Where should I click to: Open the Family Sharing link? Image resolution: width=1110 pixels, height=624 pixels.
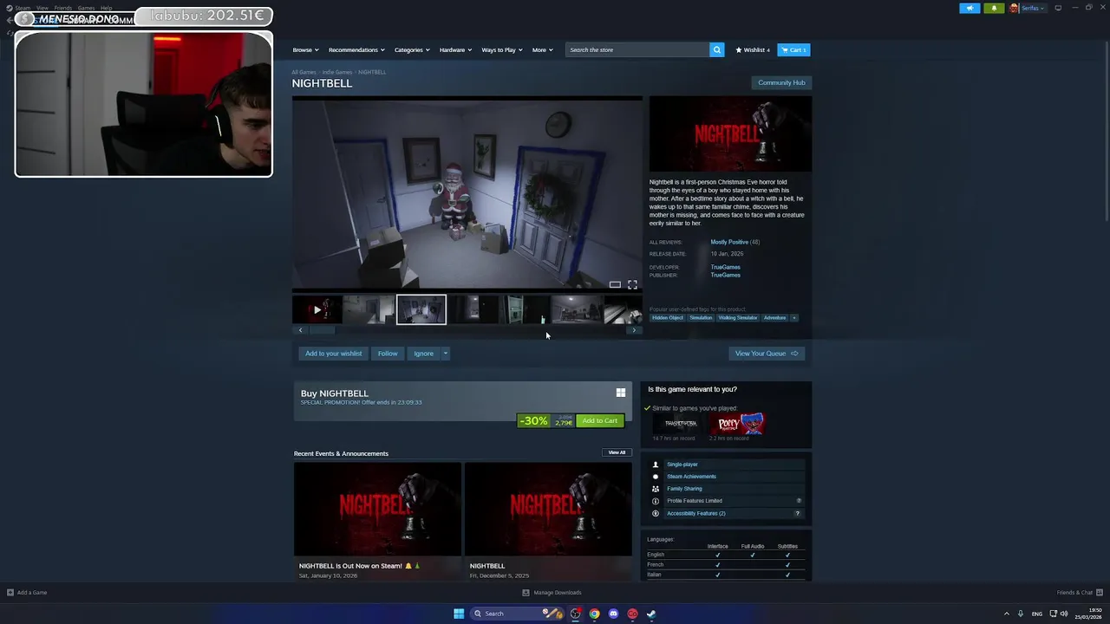684,489
